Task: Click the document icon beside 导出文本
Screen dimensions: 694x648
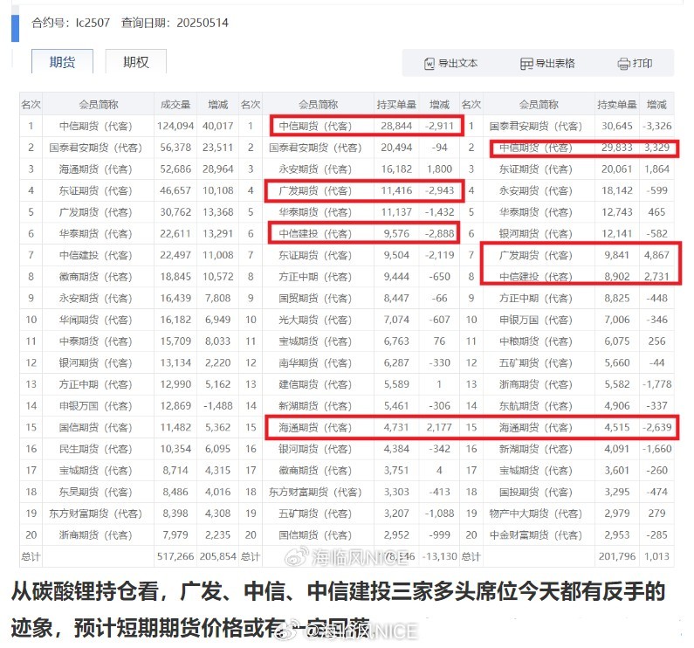Action: pyautogui.click(x=429, y=64)
